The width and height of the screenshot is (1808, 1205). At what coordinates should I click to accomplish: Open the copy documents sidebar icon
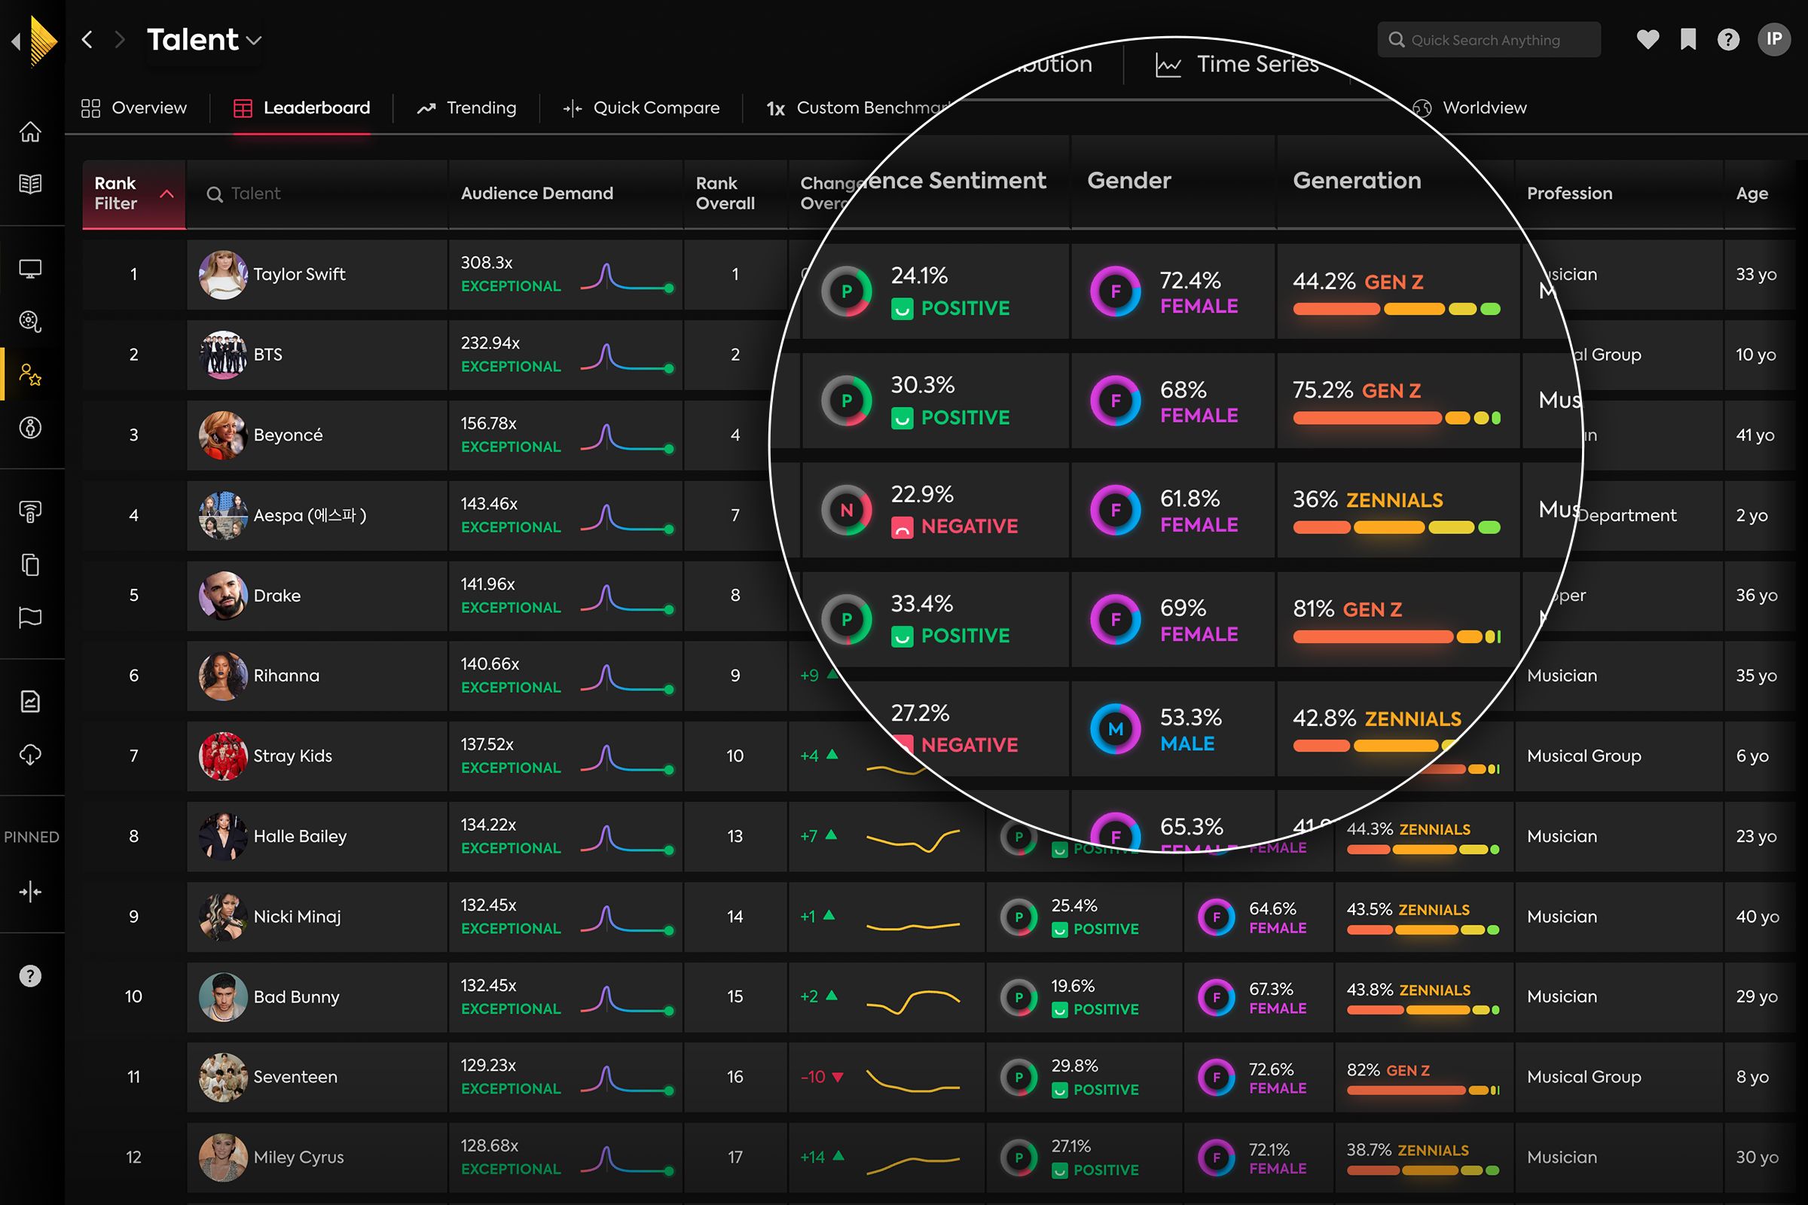tap(30, 565)
